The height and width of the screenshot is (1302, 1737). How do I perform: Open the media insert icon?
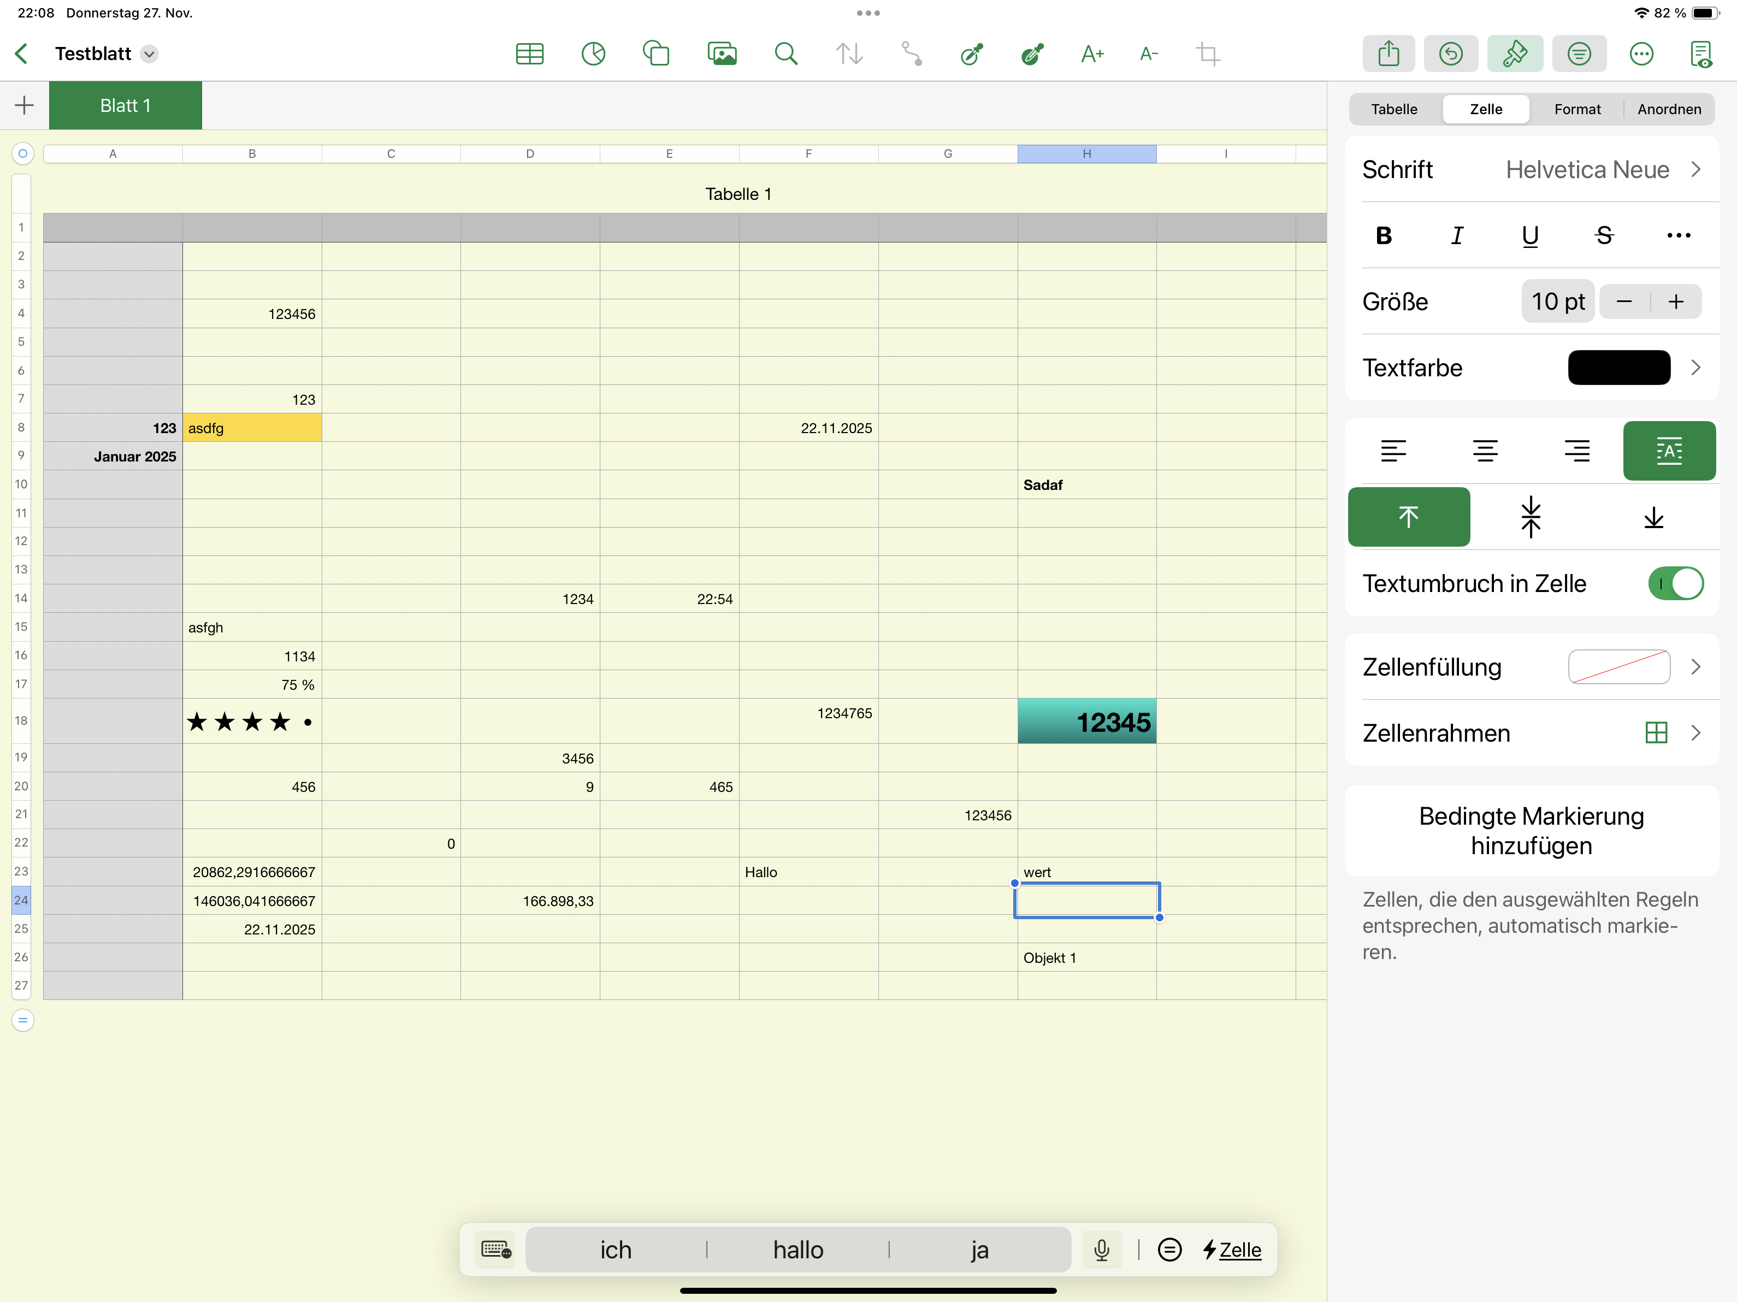[x=722, y=54]
